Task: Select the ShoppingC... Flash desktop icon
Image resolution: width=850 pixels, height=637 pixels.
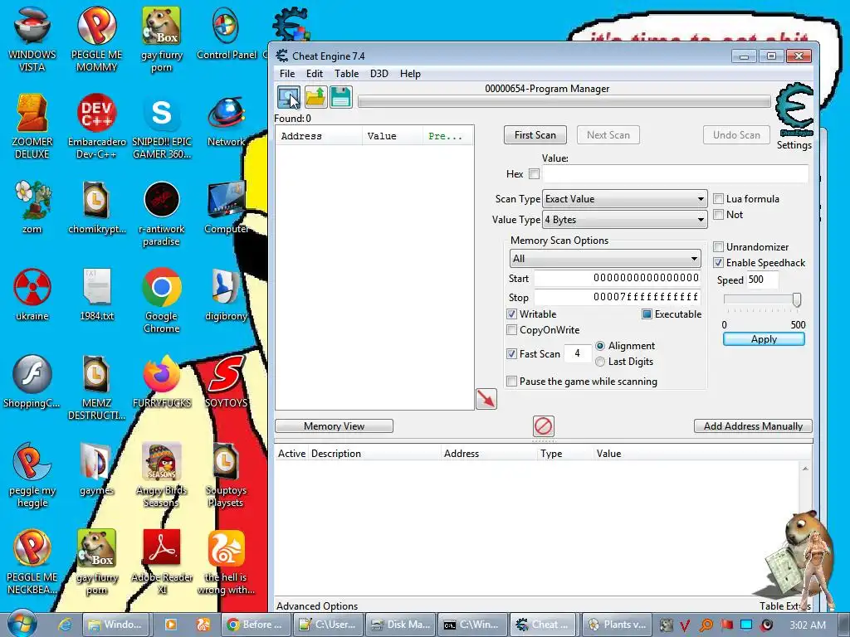Action: [x=32, y=382]
